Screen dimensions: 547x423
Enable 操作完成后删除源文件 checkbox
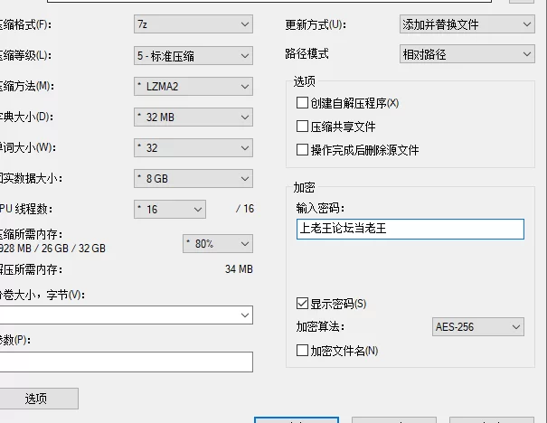tap(302, 150)
